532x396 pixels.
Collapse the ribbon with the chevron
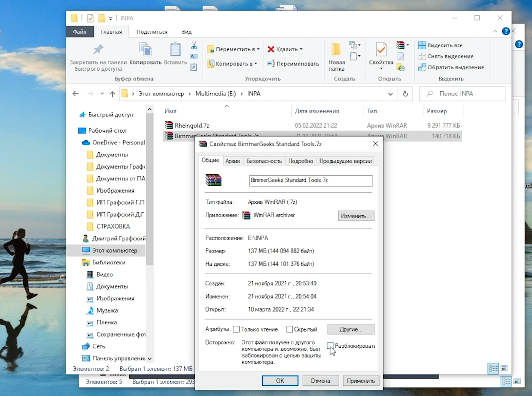pyautogui.click(x=495, y=31)
